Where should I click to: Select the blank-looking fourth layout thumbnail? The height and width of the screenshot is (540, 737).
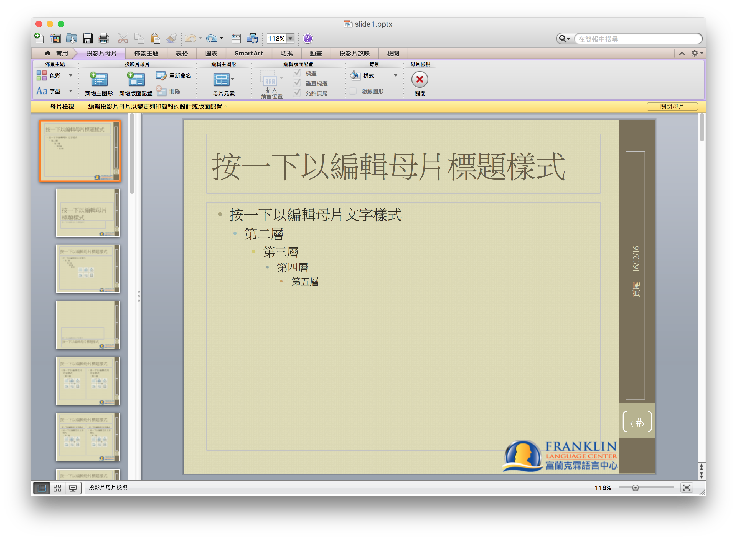tap(88, 325)
